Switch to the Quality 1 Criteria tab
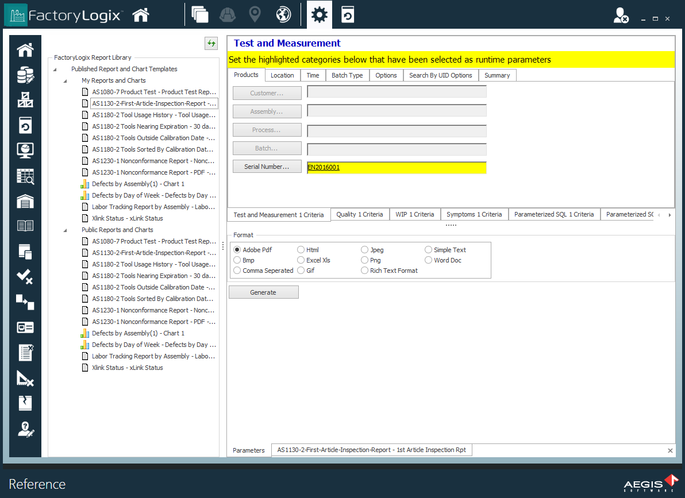 click(x=360, y=214)
